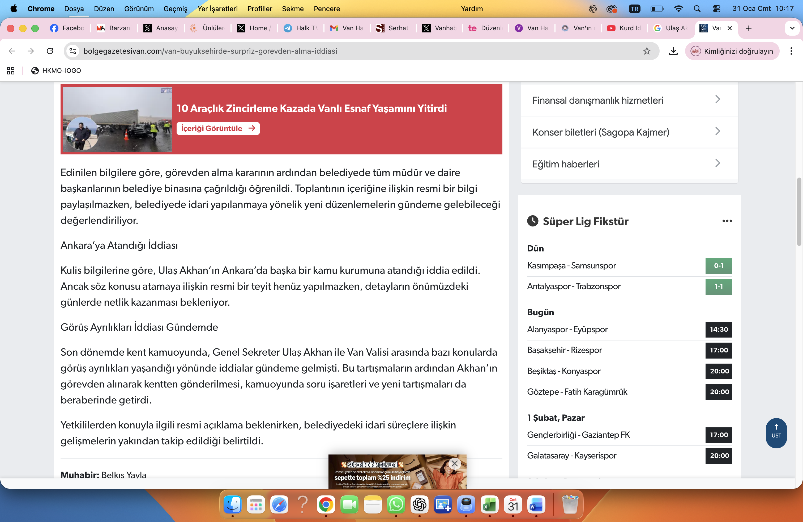
Task: Open Finder from the Dock
Action: pos(232,505)
